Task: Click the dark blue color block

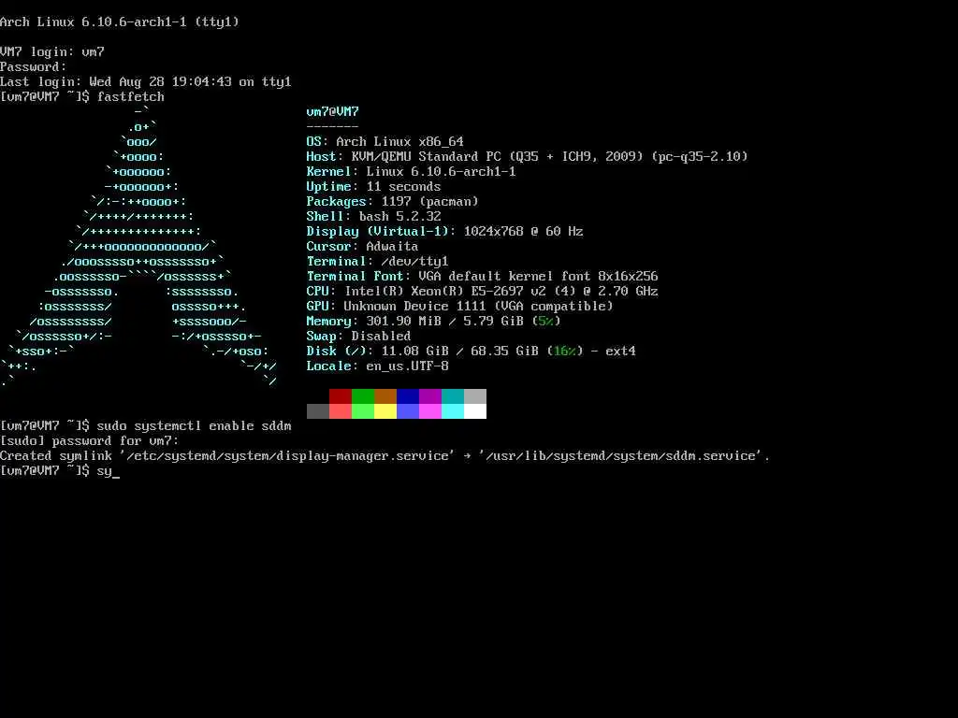Action: point(408,396)
